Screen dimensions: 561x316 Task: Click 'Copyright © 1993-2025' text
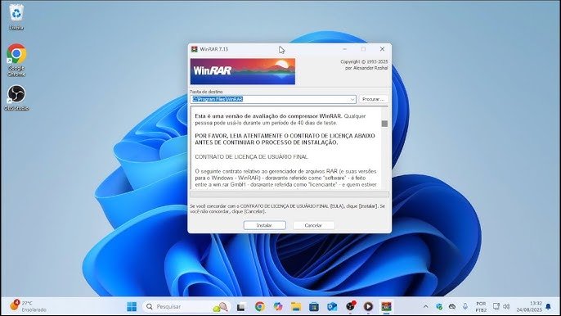(x=364, y=61)
